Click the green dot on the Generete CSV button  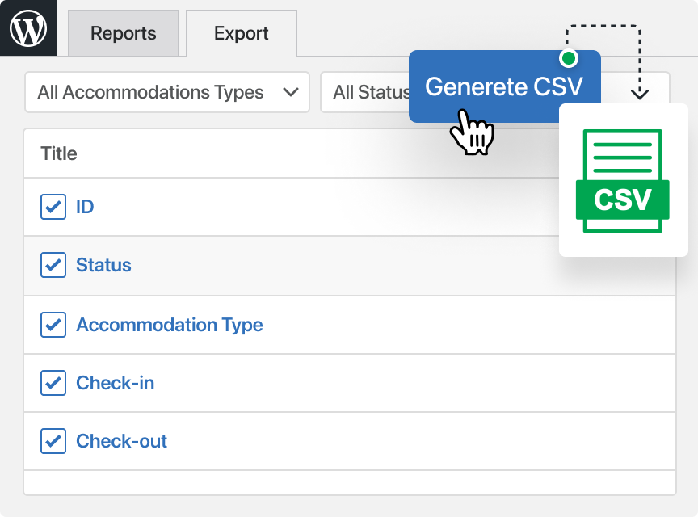point(569,58)
